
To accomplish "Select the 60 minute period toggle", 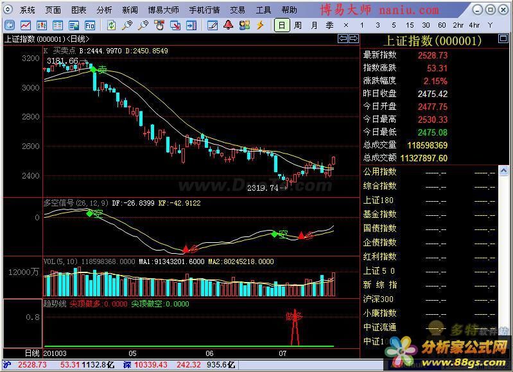I will 442,25.
